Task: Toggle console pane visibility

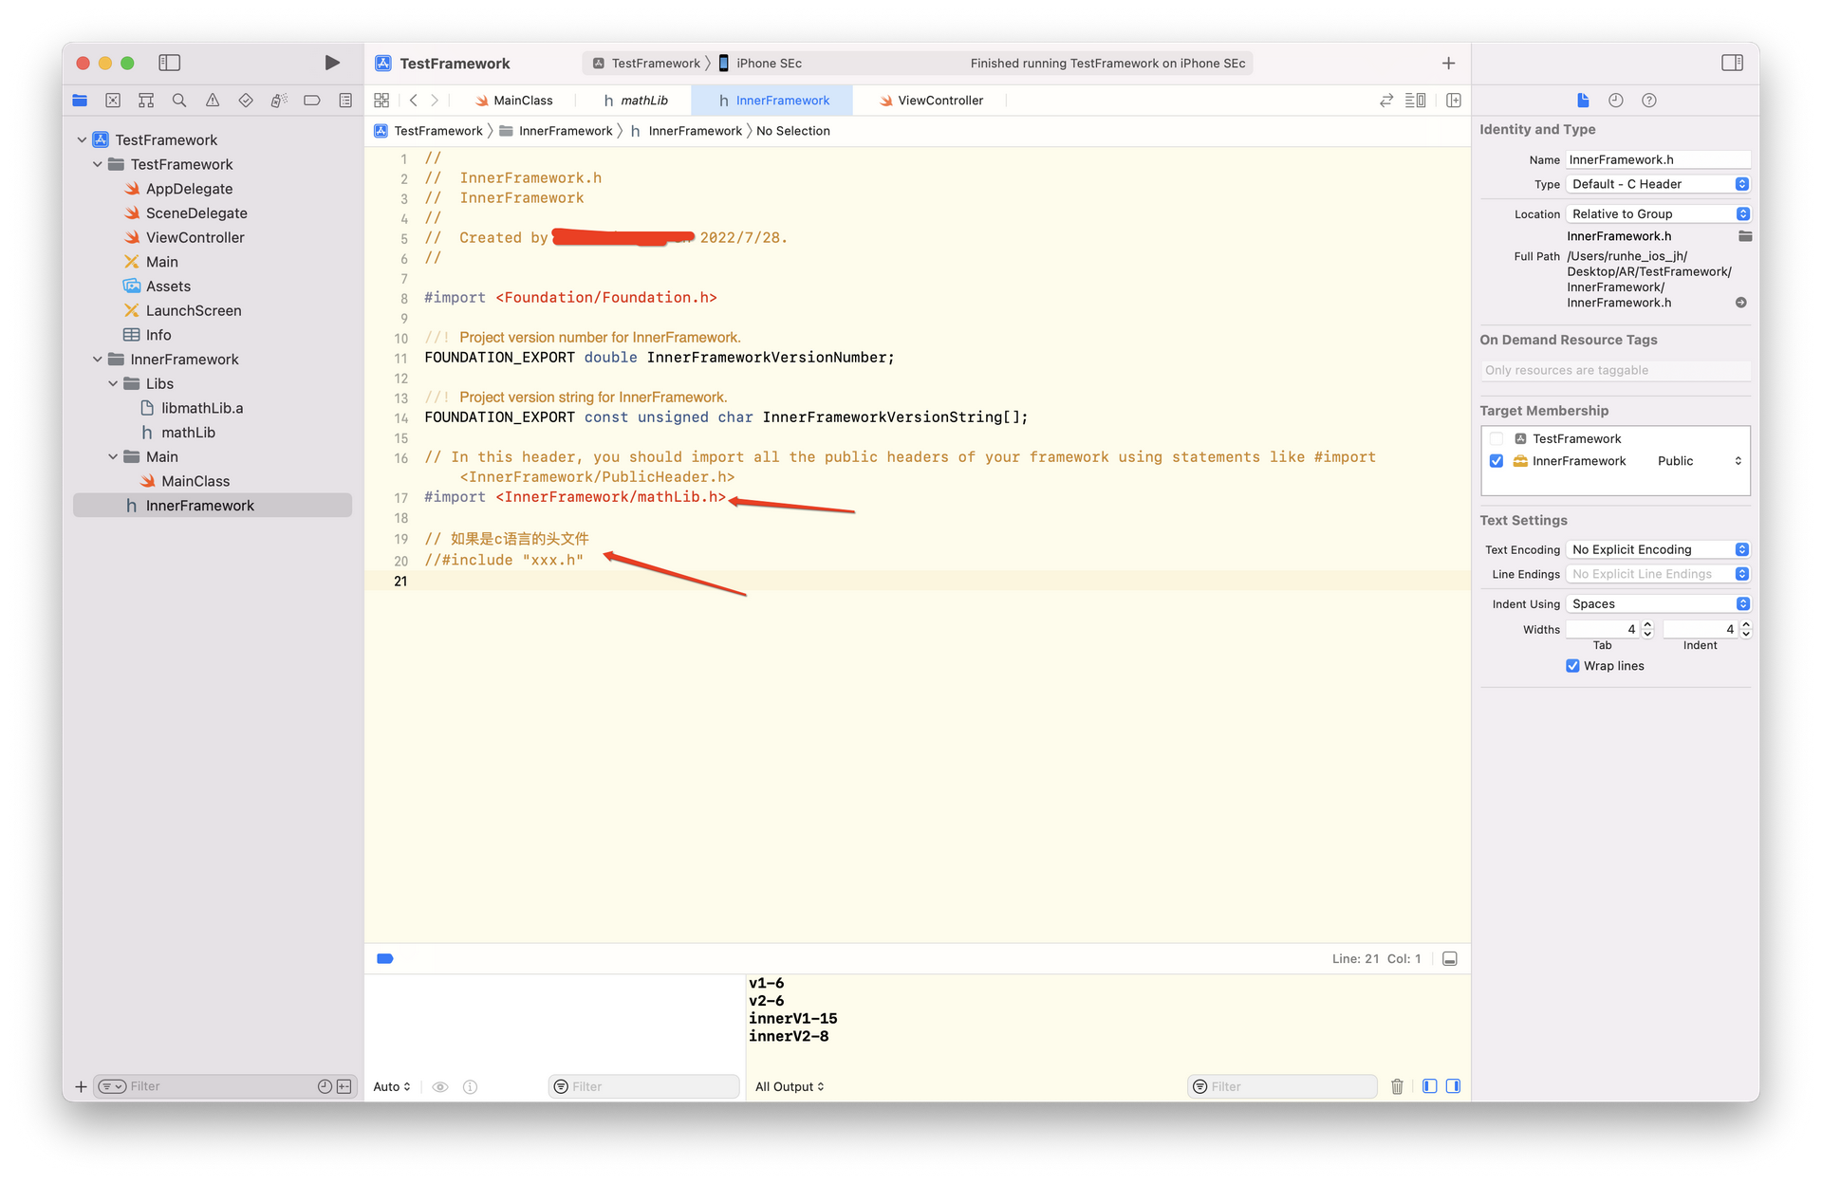Action: click(1453, 1087)
